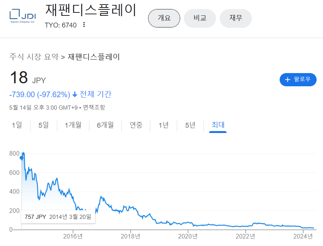
Task: Select the 5일 time range
Action: [43, 125]
